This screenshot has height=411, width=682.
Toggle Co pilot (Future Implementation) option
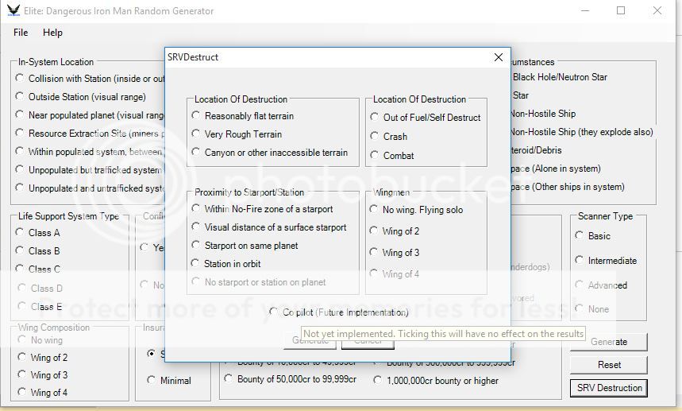339,312
